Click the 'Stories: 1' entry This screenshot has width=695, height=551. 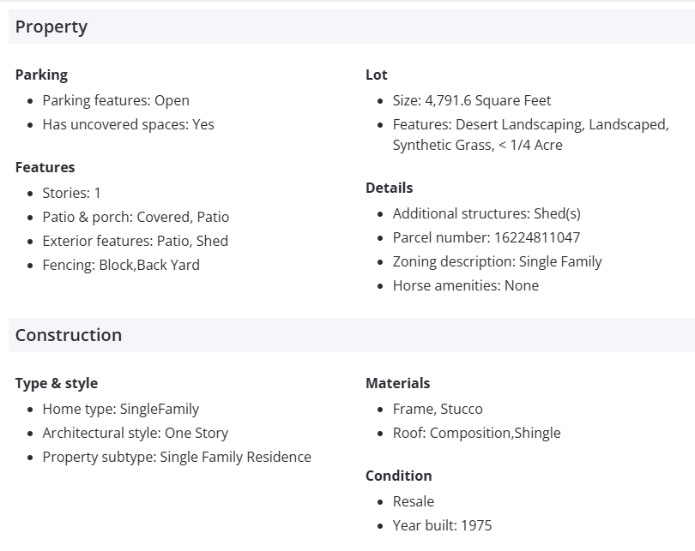[71, 193]
